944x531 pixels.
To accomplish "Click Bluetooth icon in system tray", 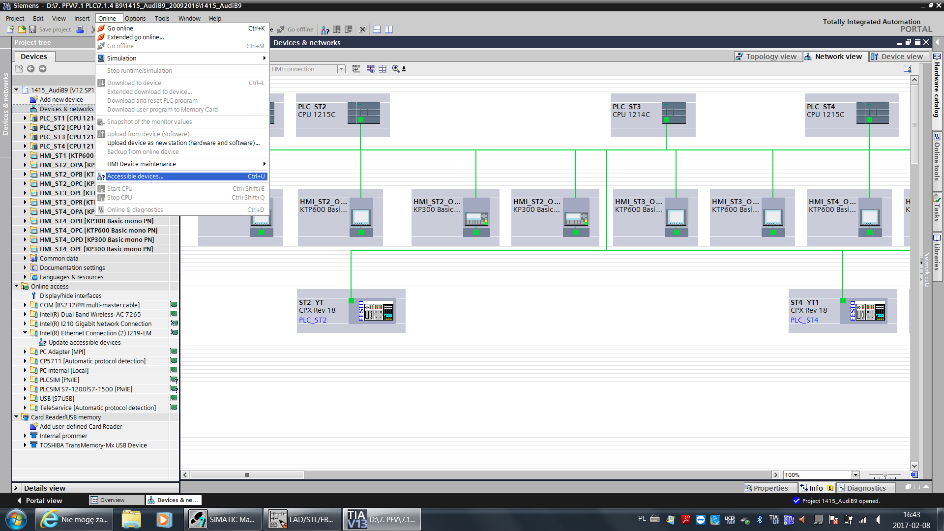I will 760,520.
